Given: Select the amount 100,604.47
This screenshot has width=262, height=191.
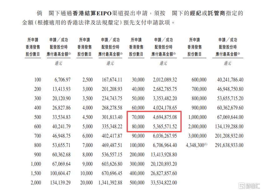Looking at the screenshot, I should 60,173.
